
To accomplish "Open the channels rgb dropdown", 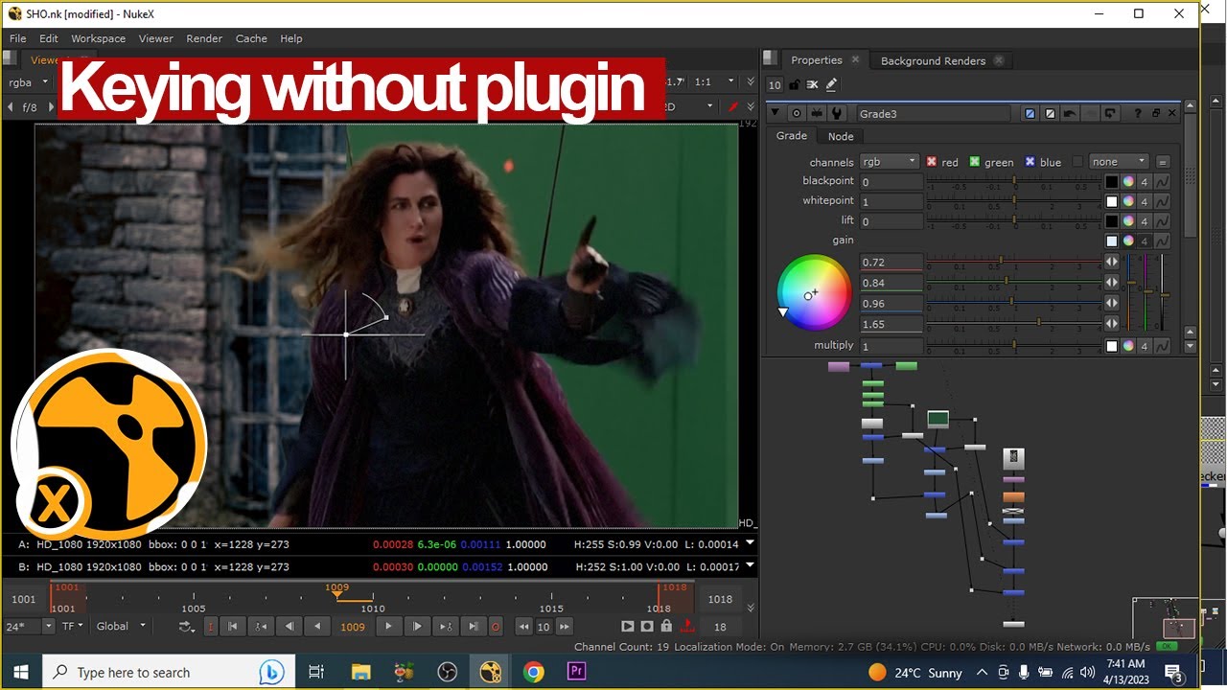I will coord(889,162).
